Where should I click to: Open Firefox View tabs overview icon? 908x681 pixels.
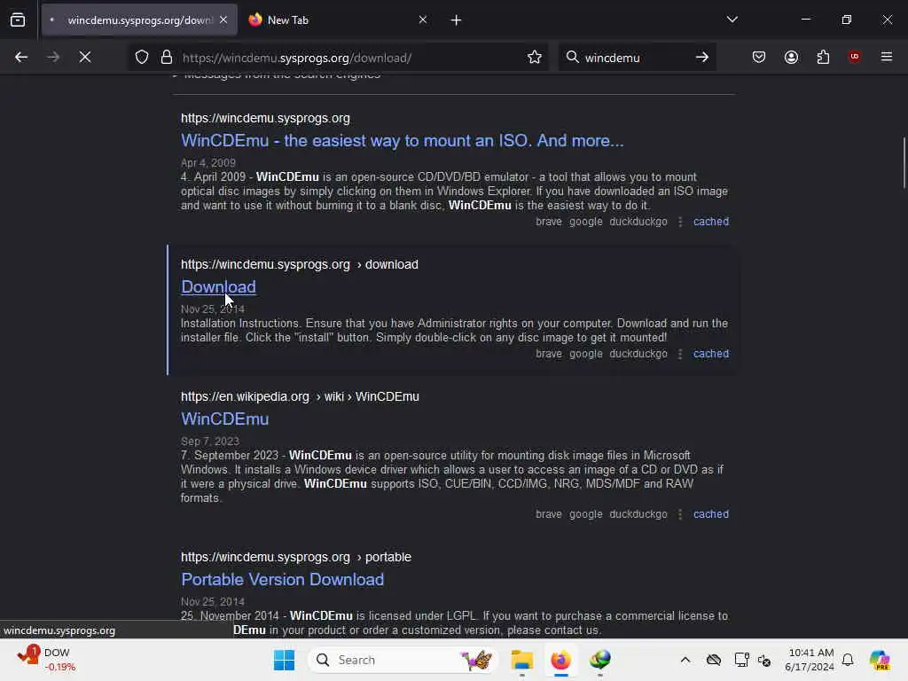18,20
